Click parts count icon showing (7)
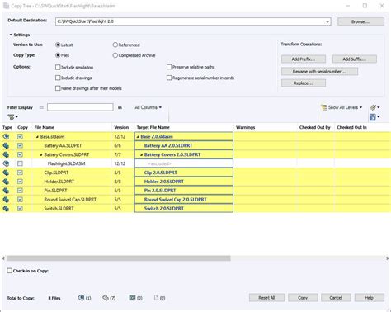This screenshot has width=391, height=312. [106, 298]
